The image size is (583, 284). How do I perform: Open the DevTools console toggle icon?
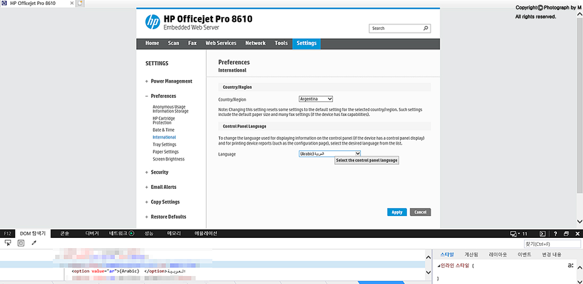pyautogui.click(x=543, y=234)
